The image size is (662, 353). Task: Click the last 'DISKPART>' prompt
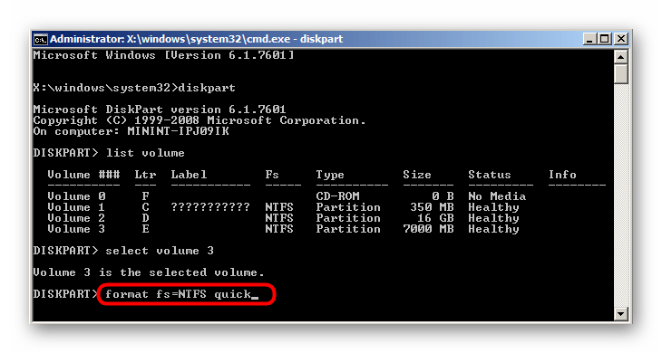65,294
